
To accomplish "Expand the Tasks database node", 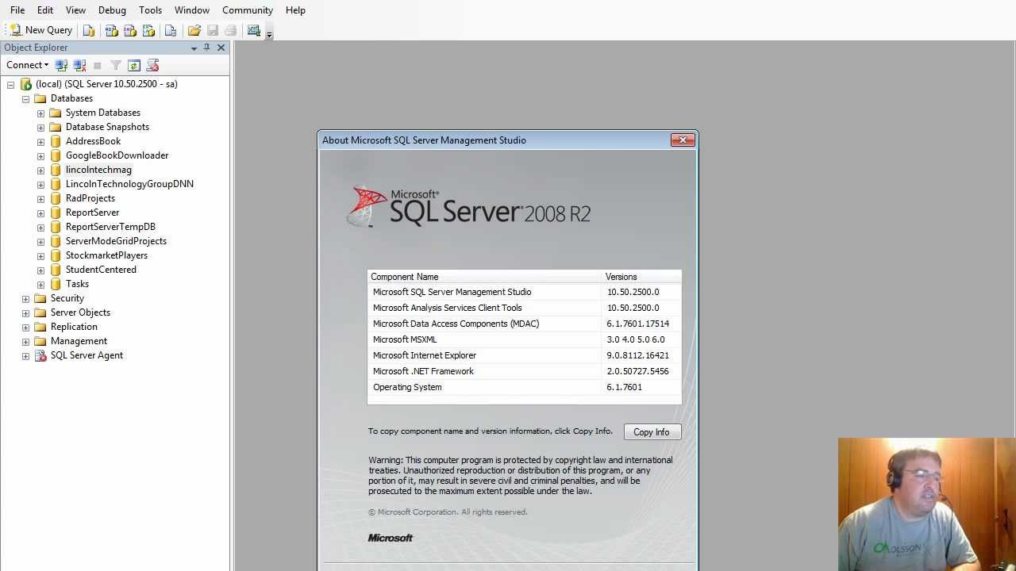I will point(41,285).
